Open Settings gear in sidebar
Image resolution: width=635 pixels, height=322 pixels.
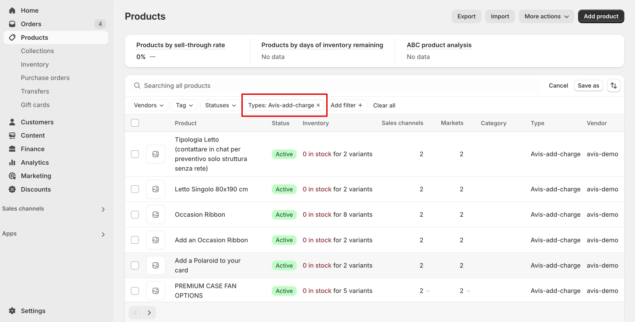[x=12, y=311]
